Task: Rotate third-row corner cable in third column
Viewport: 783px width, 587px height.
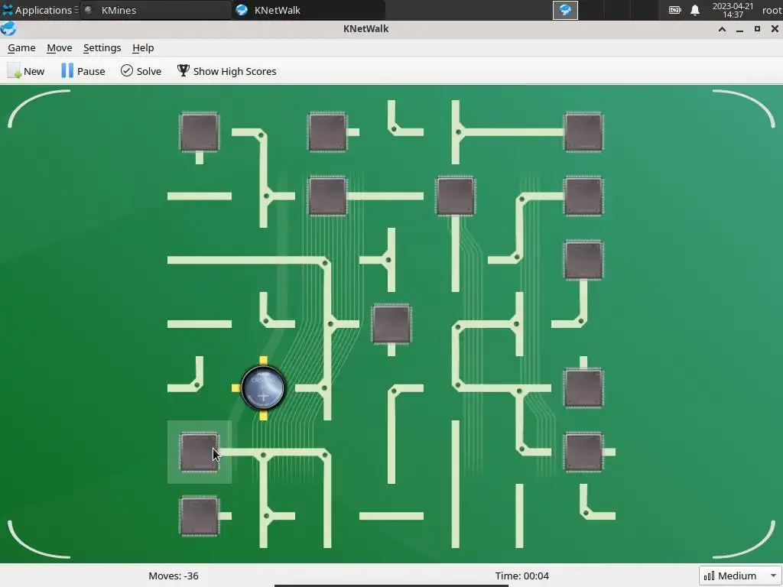Action: pyautogui.click(x=327, y=260)
